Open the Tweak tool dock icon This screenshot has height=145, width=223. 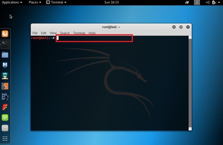(5, 128)
